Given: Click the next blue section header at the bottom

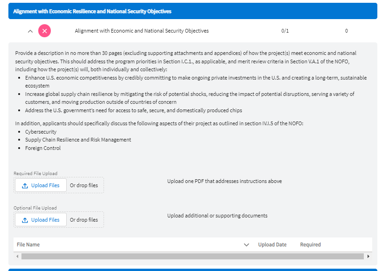Looking at the screenshot, I should tap(193, 269).
